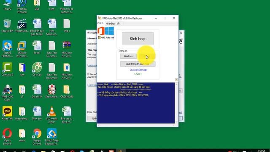Select the Dia chi IP Excel file
270x152 pixels.
pyautogui.click(x=37, y=91)
